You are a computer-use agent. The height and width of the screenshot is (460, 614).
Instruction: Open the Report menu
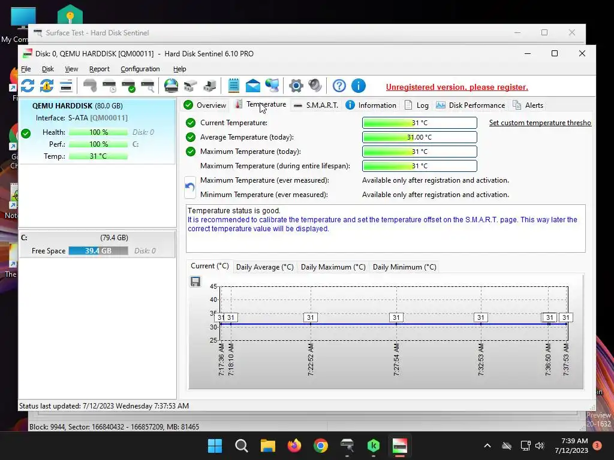click(x=100, y=69)
